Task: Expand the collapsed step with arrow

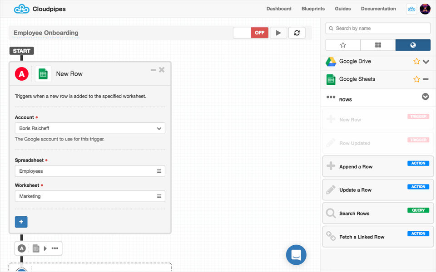Action: click(45, 248)
